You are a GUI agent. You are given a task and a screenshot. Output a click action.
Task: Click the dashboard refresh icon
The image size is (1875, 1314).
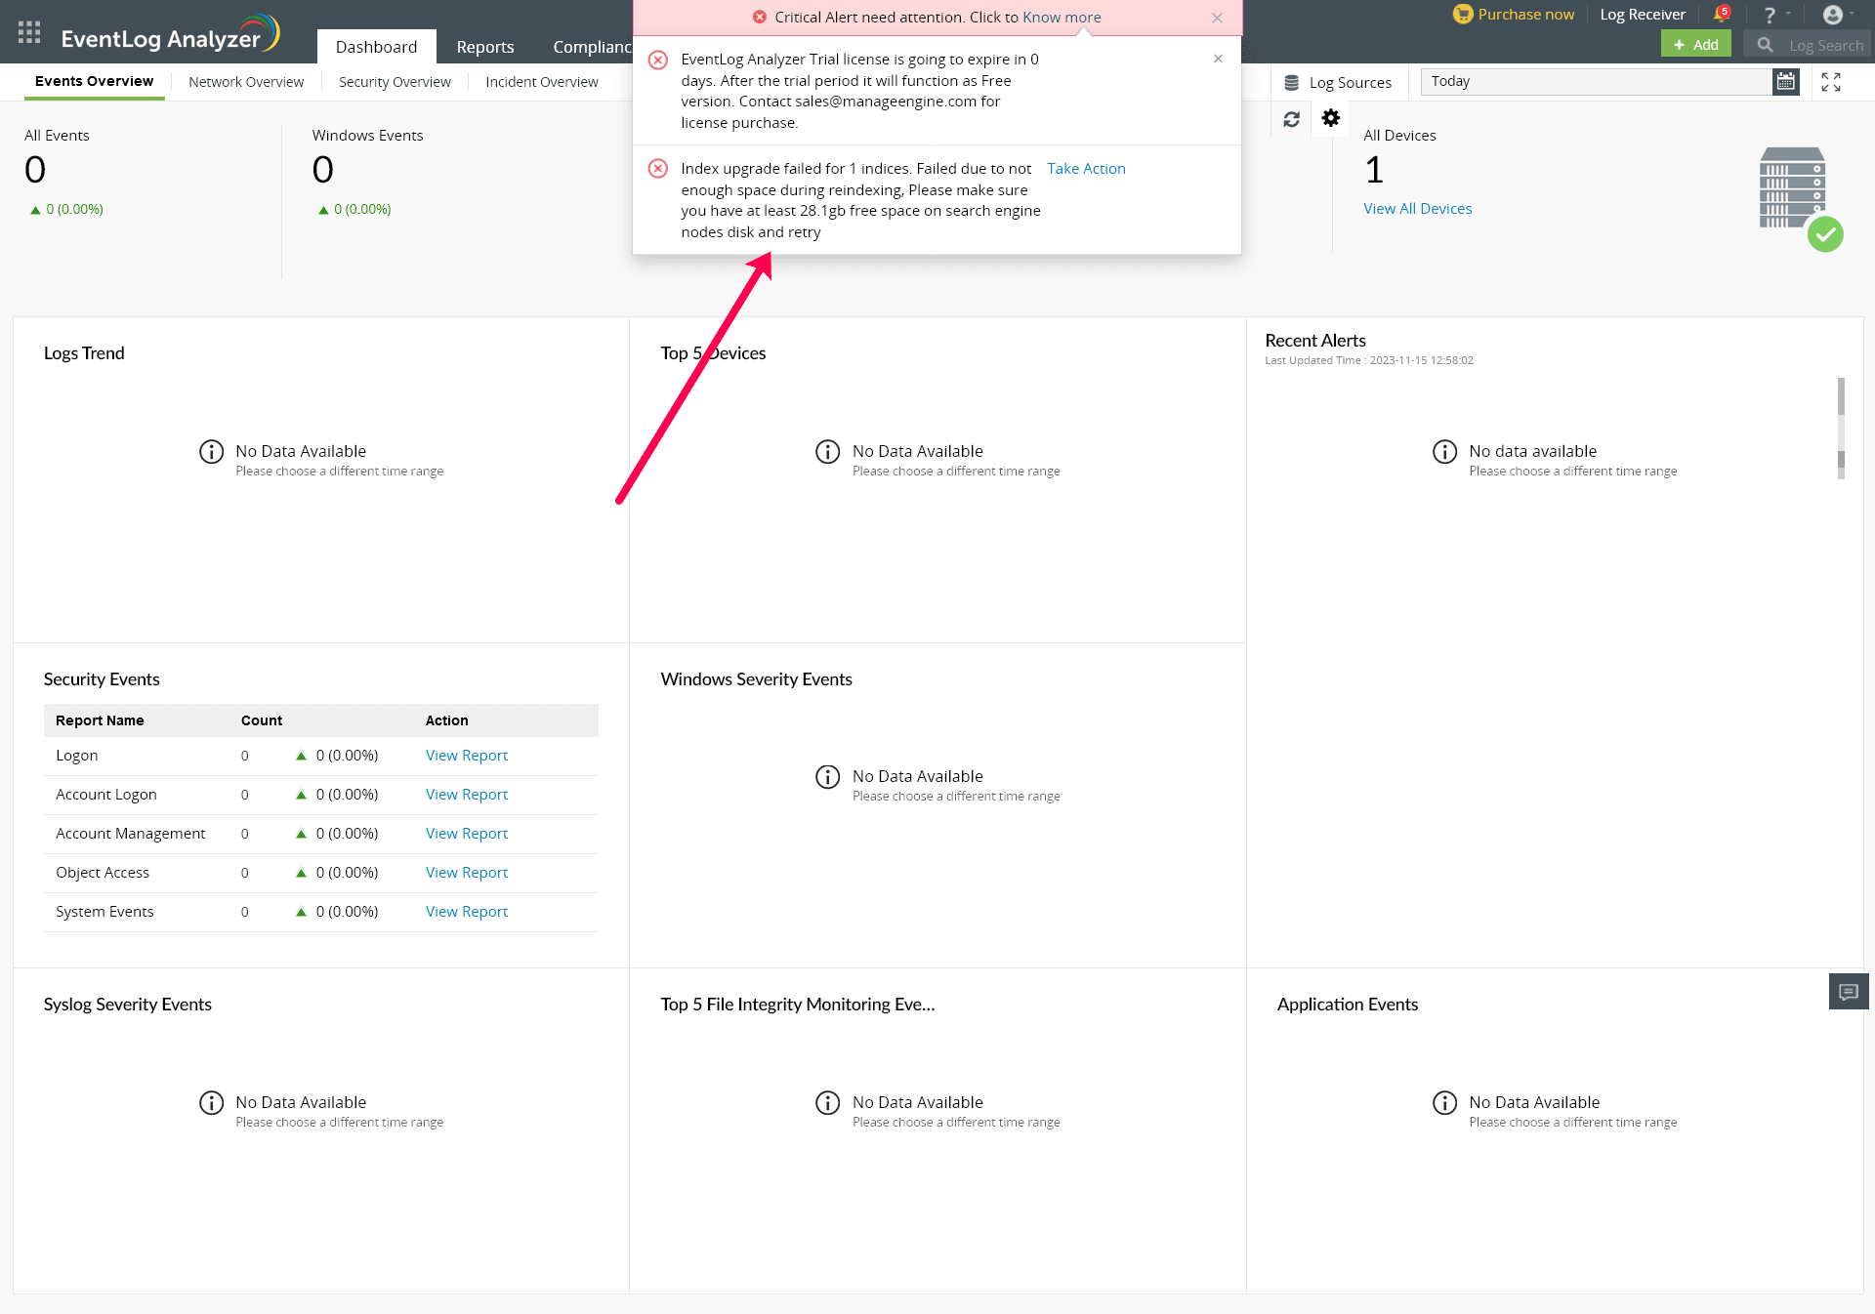[1291, 119]
